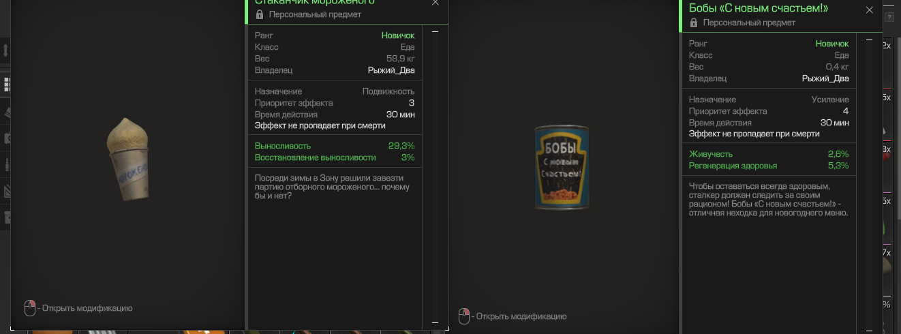Select the grid view icon in the left sidebar
This screenshot has height=334, width=901.
click(x=6, y=84)
